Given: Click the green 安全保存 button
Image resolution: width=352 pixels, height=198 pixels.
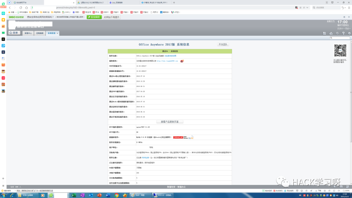Looking at the screenshot, I should 94,17.
